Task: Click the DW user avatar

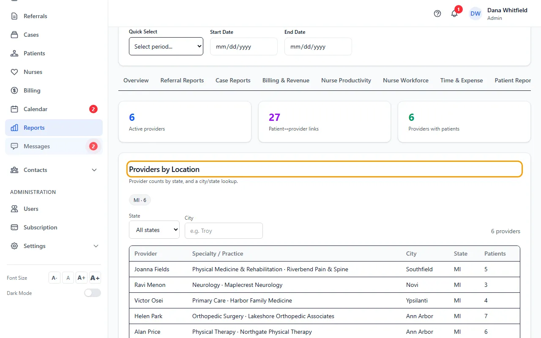Action: click(475, 14)
